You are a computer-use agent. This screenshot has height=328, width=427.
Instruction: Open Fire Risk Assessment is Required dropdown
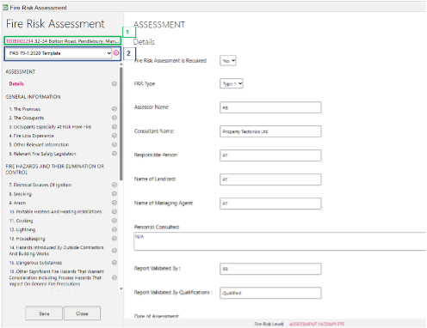228,61
